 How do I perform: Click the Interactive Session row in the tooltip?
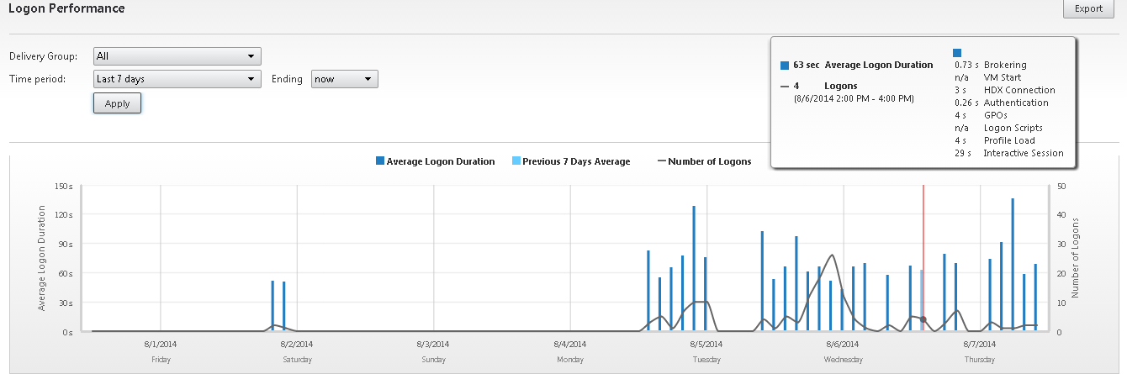coord(1023,153)
